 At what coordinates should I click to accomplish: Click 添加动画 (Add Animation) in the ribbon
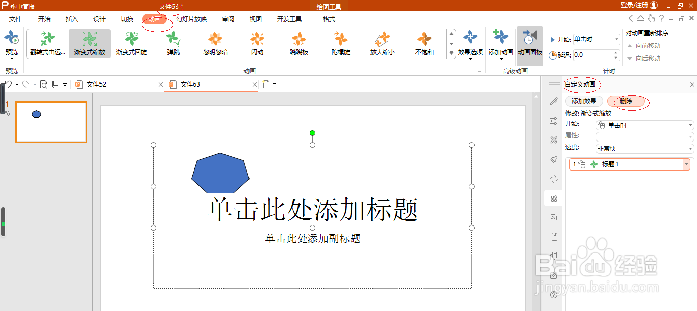[500, 43]
